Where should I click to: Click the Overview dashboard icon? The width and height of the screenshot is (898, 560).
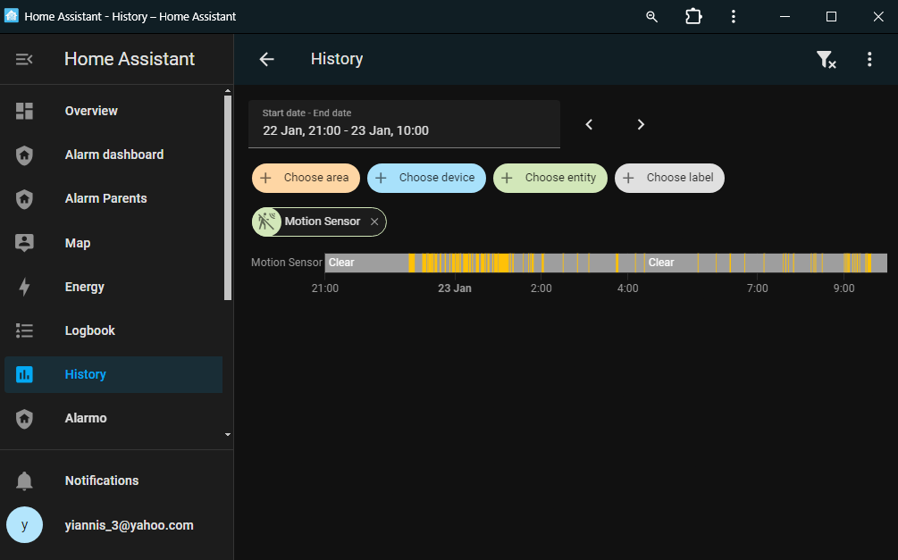[24, 111]
